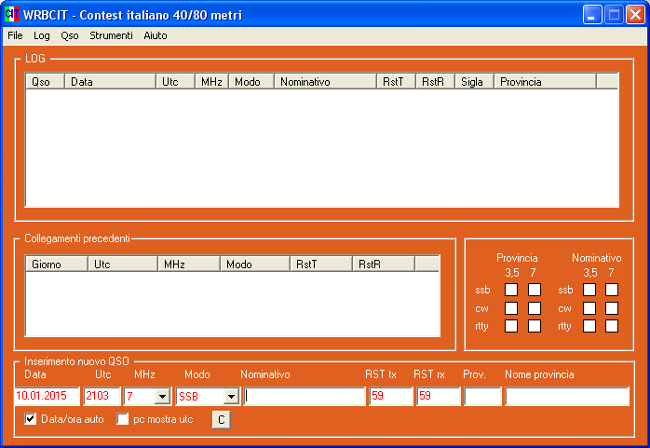
Task: Toggle Nominativo cw 3,5 checkbox
Action: [589, 308]
